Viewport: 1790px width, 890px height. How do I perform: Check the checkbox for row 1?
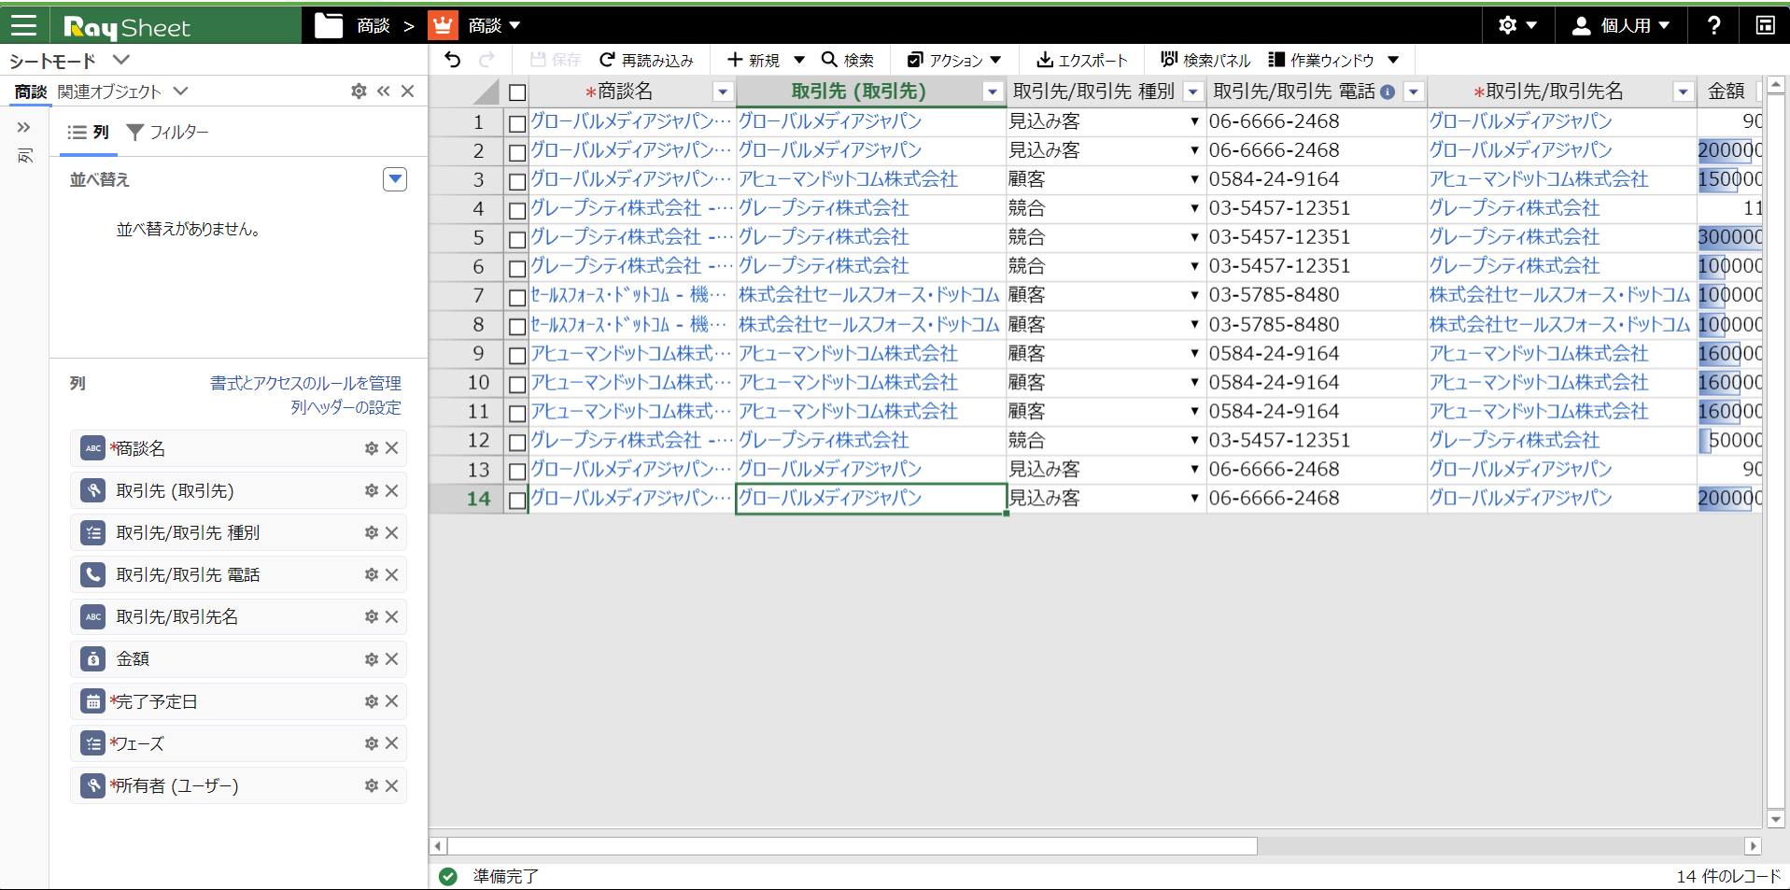[x=517, y=122]
